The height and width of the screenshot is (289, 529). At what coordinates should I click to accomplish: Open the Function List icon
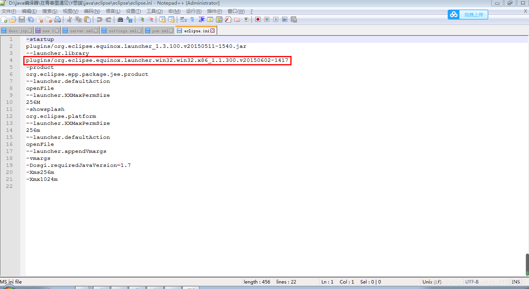pyautogui.click(x=228, y=19)
